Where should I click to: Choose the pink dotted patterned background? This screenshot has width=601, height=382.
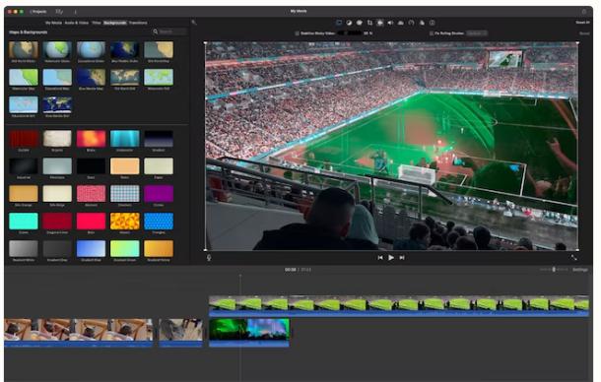(x=91, y=194)
